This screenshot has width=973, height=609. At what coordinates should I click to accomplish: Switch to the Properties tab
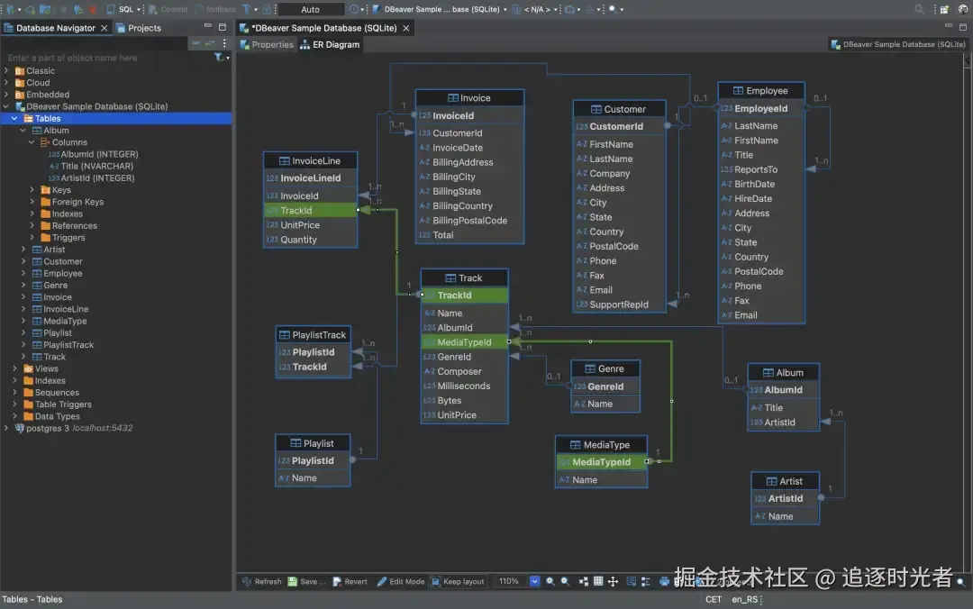point(267,44)
